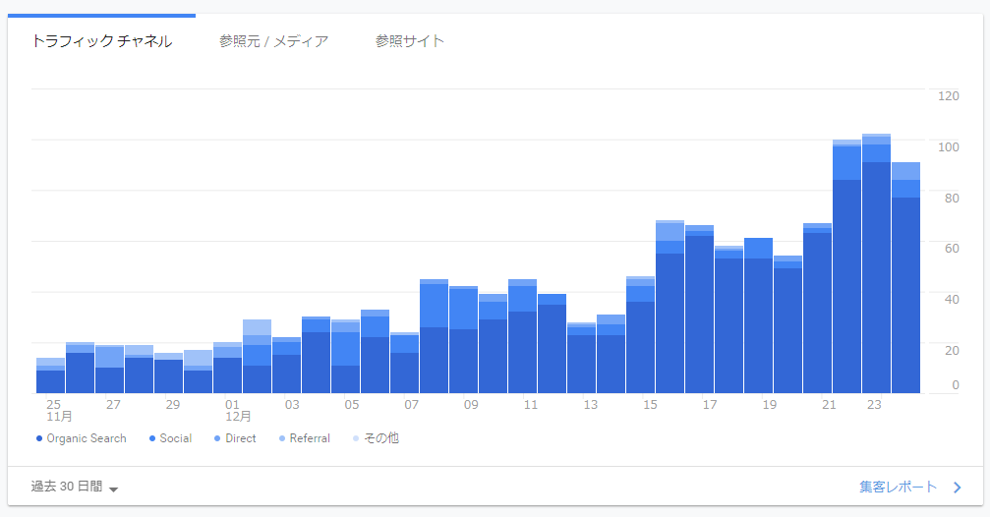Click the bar above the 25 11月 label
Image resolution: width=990 pixels, height=517 pixels.
(x=50, y=375)
